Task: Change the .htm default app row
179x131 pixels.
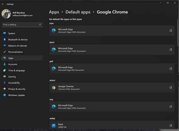Action: [112, 31]
